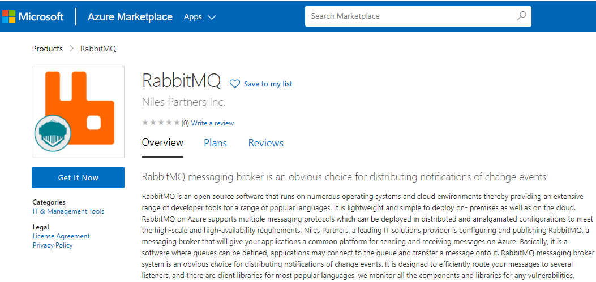Image resolution: width=596 pixels, height=282 pixels.
Task: Open the Write a review link
Action: (212, 123)
